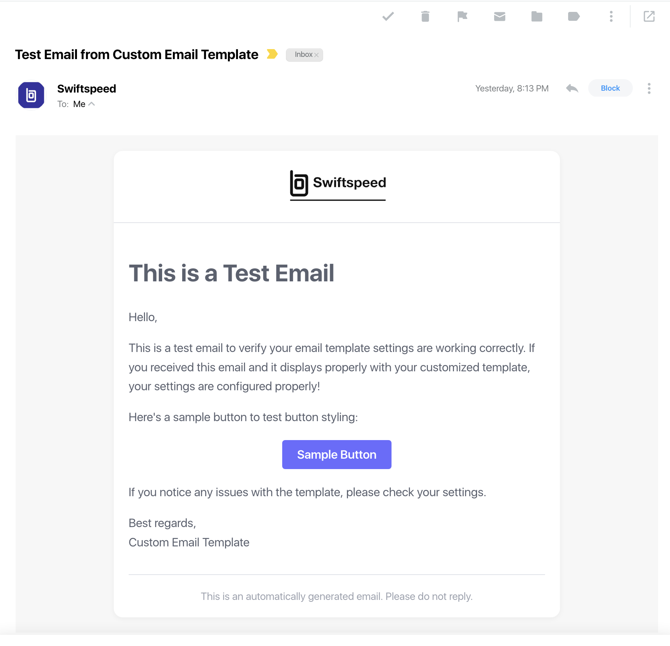The height and width of the screenshot is (646, 670).
Task: Toggle the yellow arrow marker beside the subject
Action: pos(273,54)
